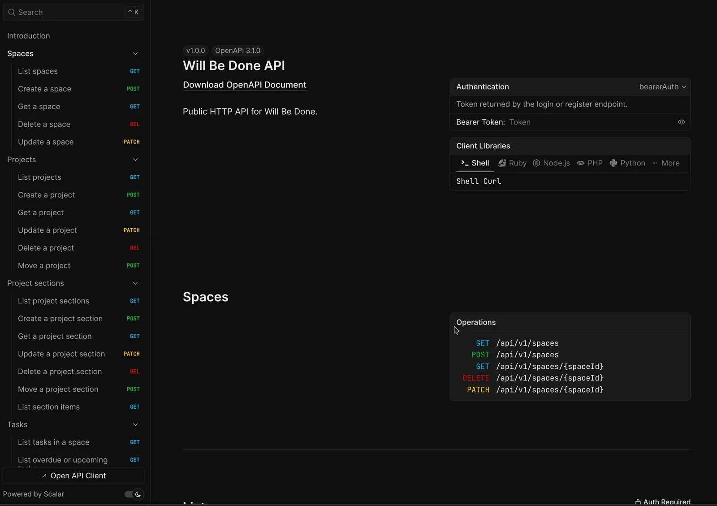Click the Shell Curl label

click(479, 181)
